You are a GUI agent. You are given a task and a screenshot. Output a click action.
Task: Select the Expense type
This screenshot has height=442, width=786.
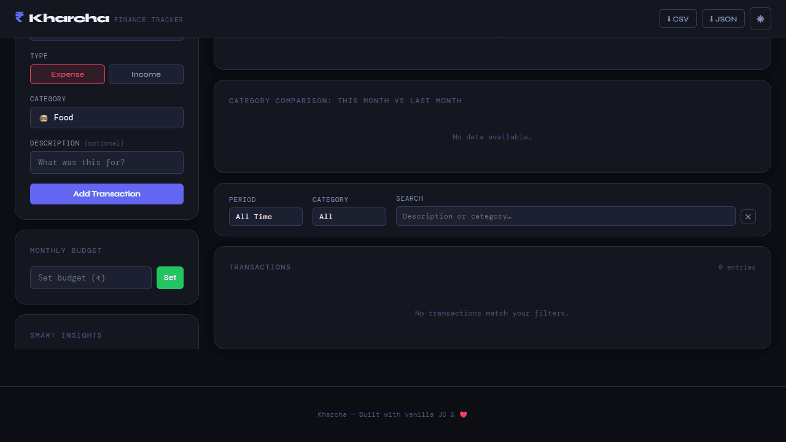click(x=68, y=74)
